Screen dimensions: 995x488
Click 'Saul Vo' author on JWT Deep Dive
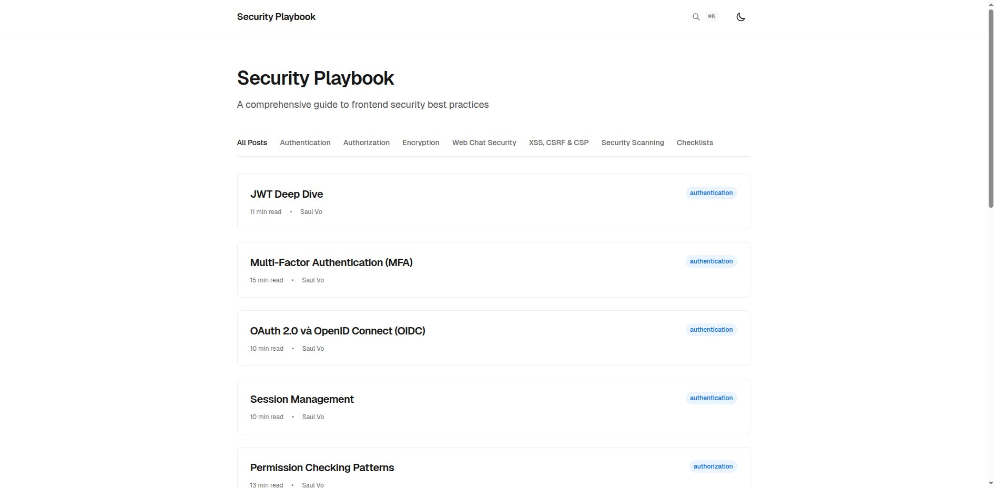(311, 212)
